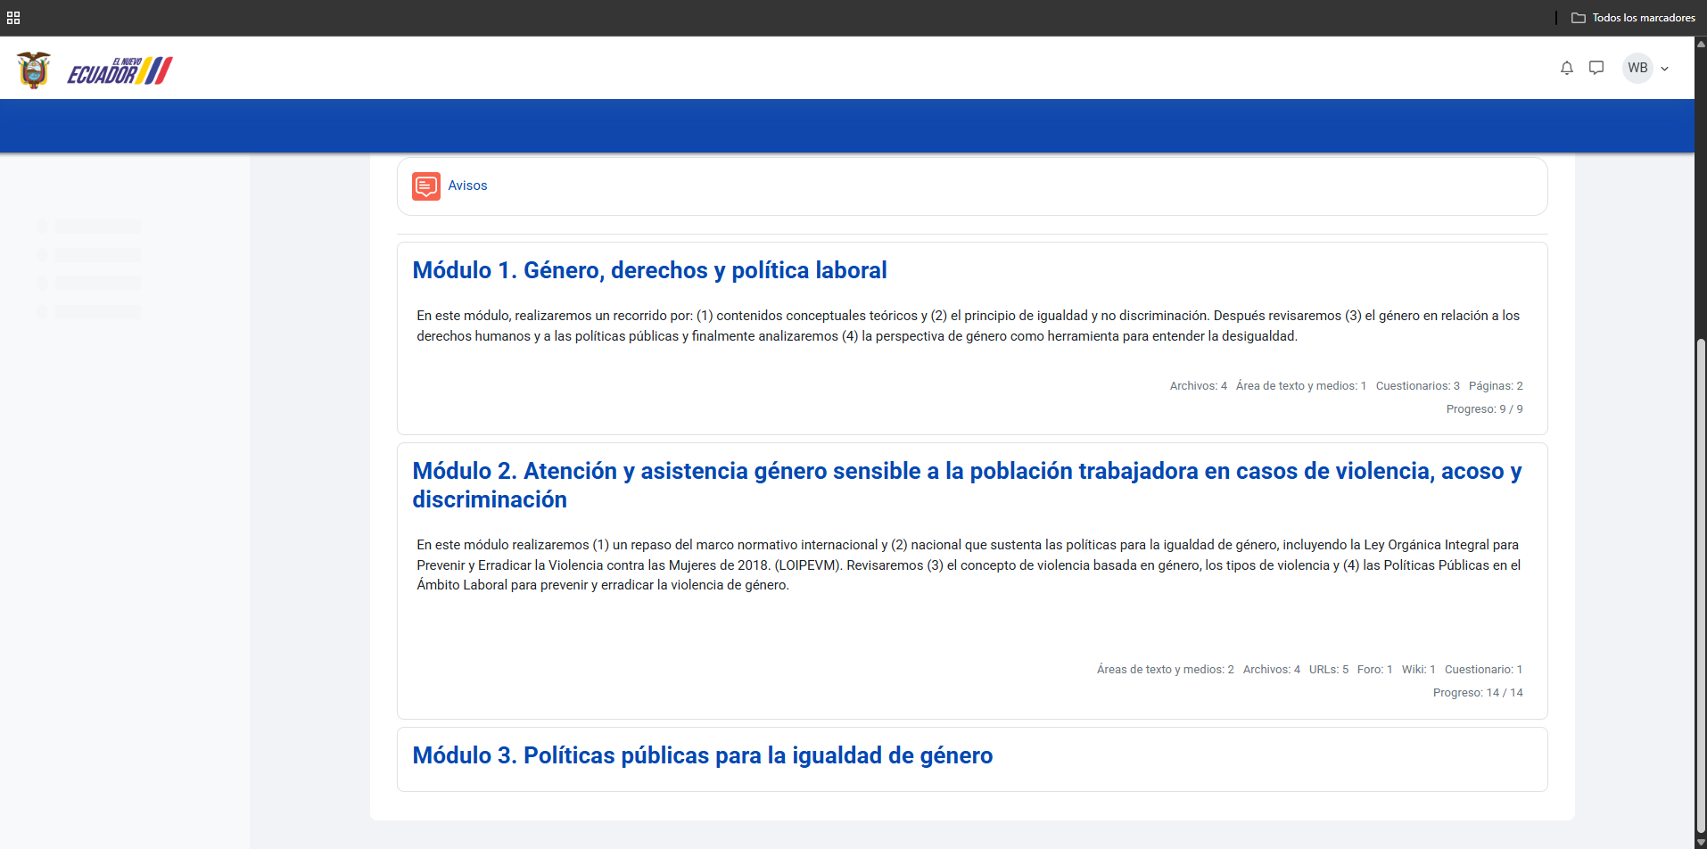Click the folder icon for Todos los marcadores
This screenshot has height=849, width=1707.
click(1578, 18)
